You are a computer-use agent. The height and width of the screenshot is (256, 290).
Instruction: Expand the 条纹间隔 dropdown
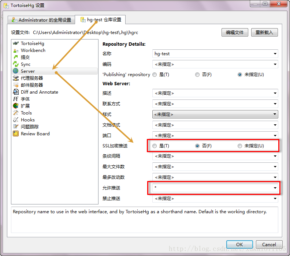[275, 156]
